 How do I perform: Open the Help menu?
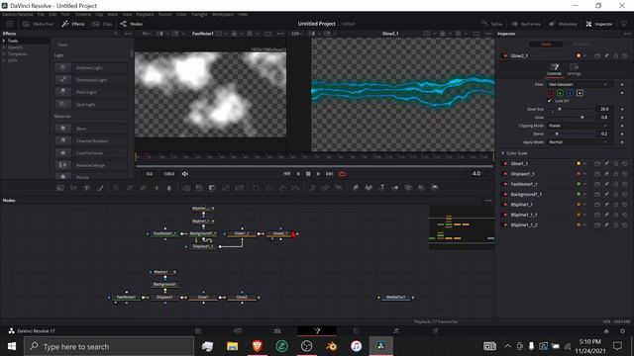click(x=243, y=14)
